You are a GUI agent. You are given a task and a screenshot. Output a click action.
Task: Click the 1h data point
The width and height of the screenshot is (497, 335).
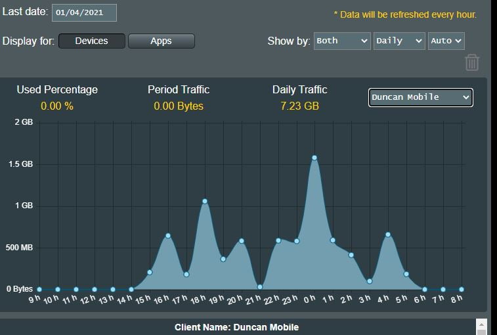[x=333, y=240]
